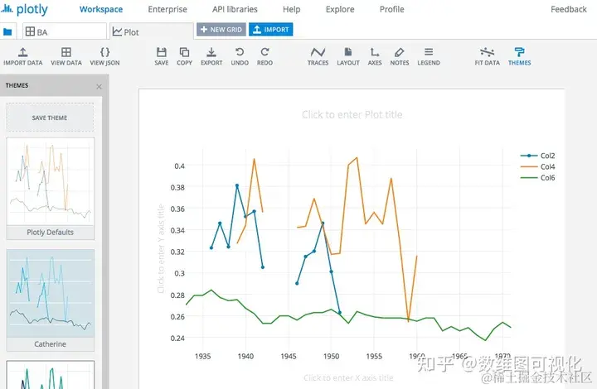This screenshot has width=597, height=389.
Task: Open the Import Data tool
Action: pos(23,56)
